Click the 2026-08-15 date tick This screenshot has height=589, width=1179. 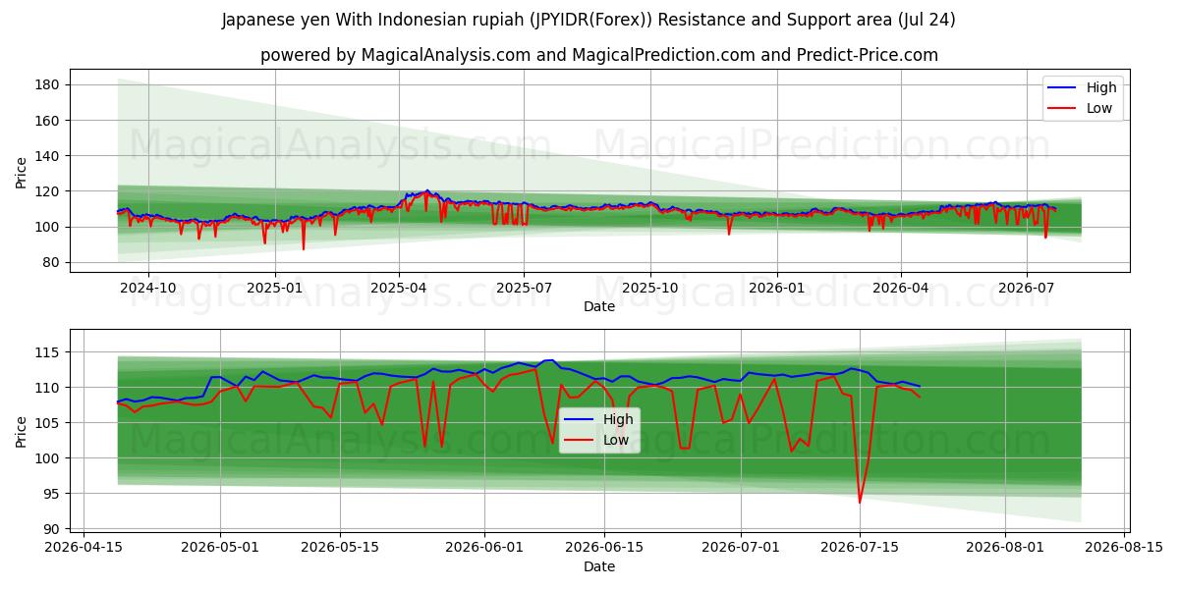click(1124, 547)
